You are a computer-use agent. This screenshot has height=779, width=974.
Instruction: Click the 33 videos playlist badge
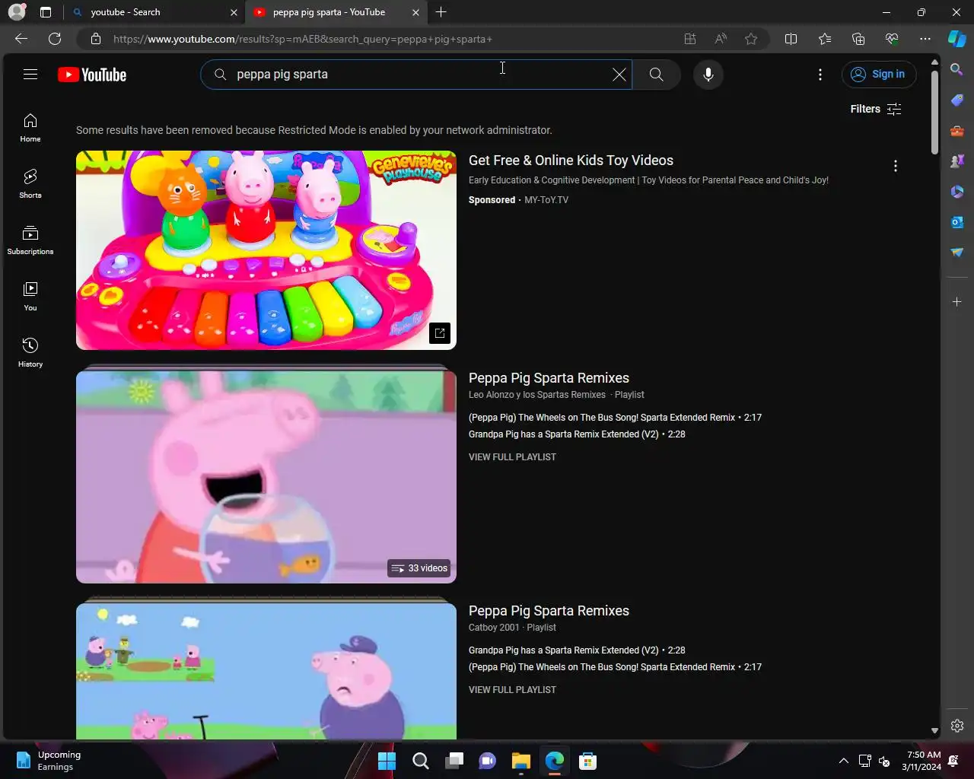419,568
